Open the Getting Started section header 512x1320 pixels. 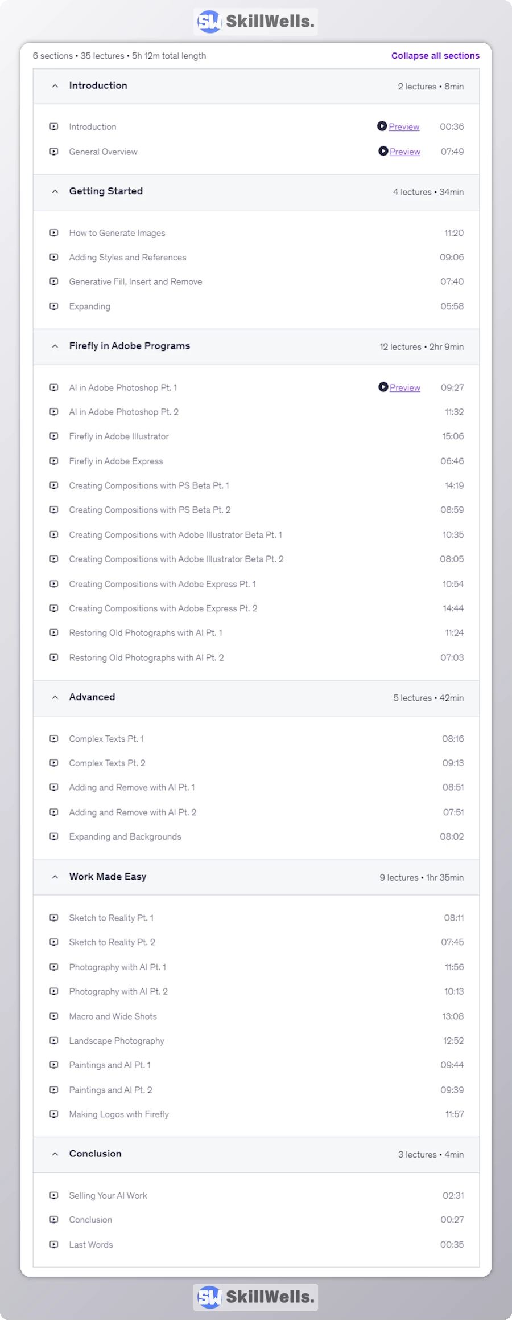106,191
